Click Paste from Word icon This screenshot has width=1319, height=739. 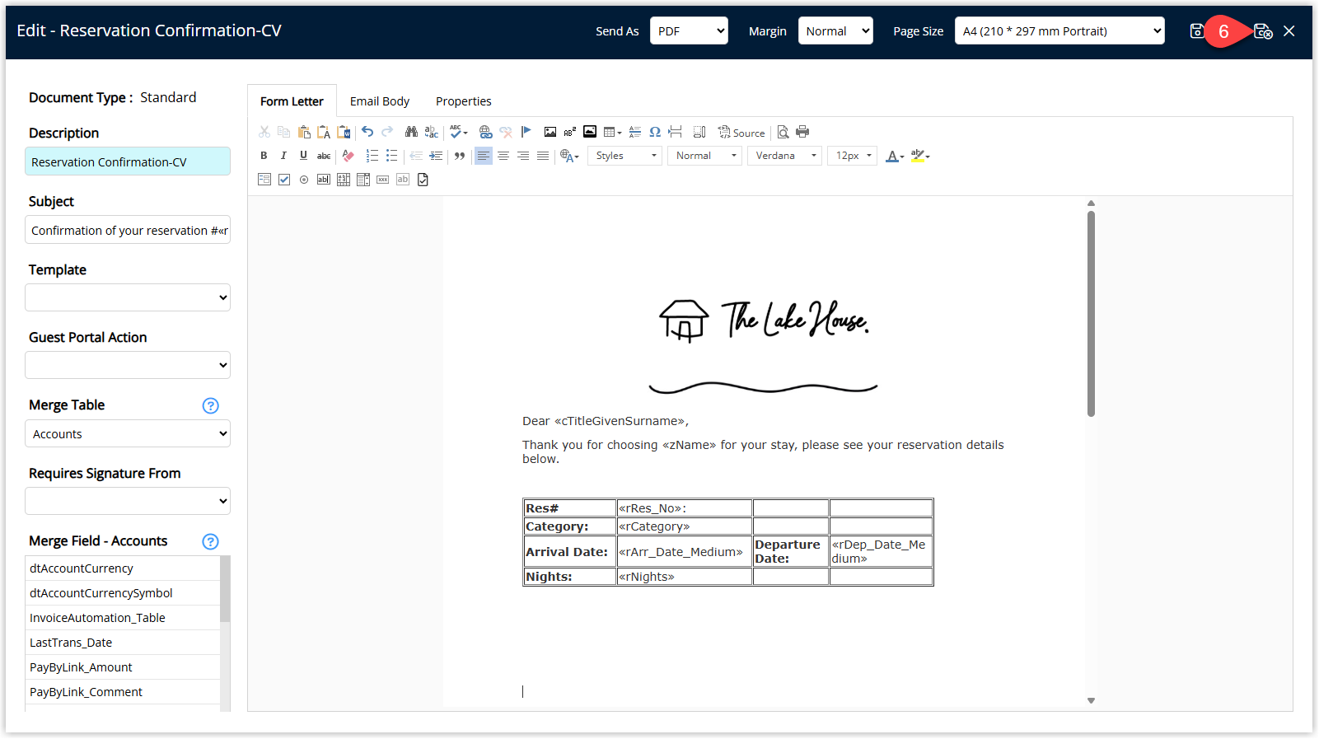344,132
